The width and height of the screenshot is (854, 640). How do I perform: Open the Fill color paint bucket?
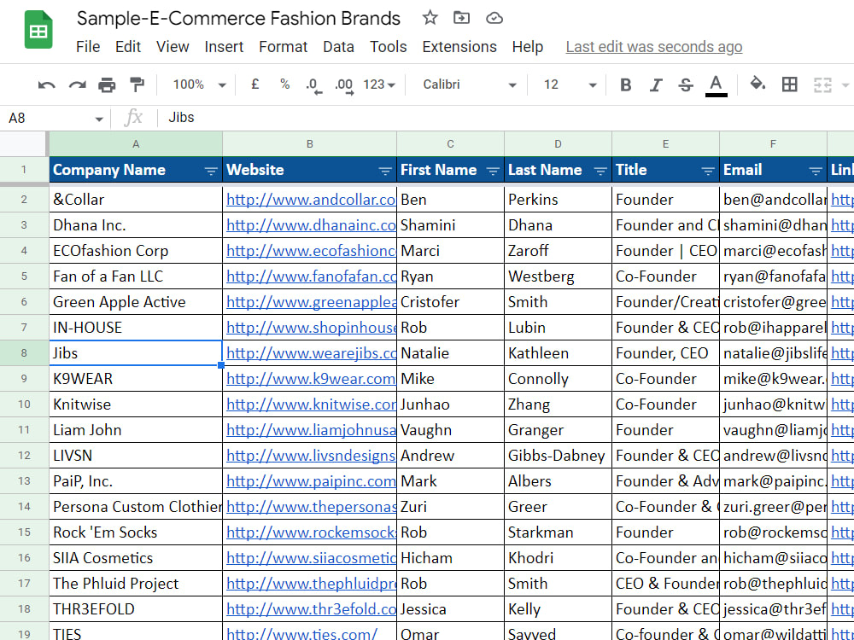pyautogui.click(x=757, y=84)
